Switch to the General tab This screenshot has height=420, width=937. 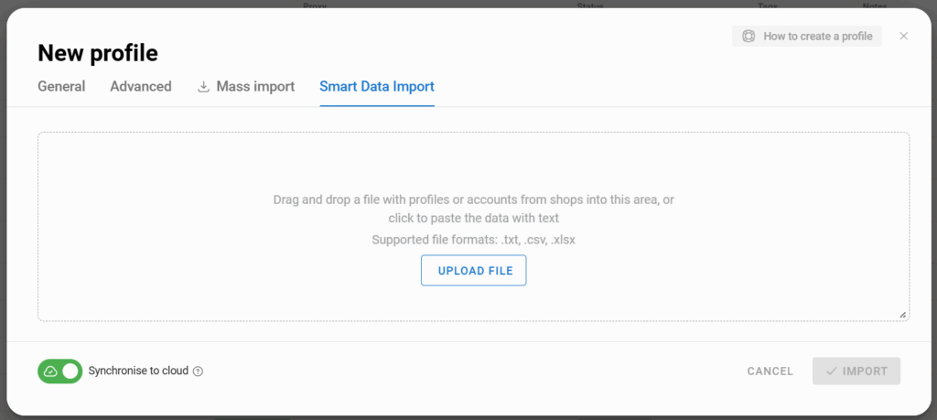click(61, 87)
